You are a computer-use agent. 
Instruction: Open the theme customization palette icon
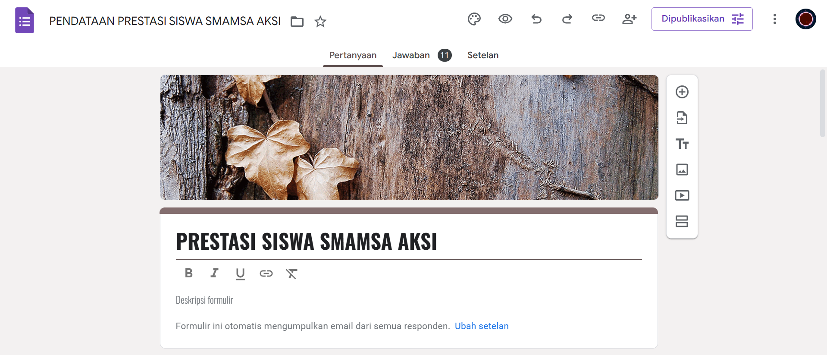click(474, 19)
